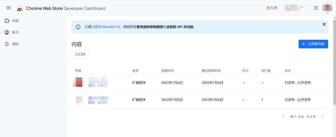
Task: Dismiss the Manifest V3 banner
Action: click(x=324, y=24)
